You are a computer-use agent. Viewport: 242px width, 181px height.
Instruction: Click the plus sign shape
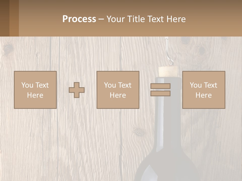click(x=77, y=90)
